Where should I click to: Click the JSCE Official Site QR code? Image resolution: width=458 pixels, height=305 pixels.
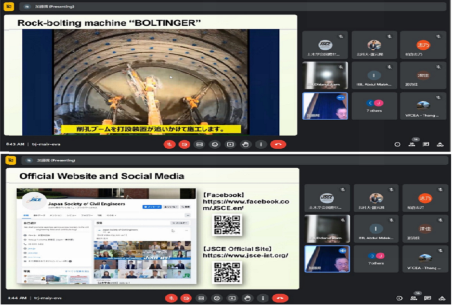(x=227, y=272)
